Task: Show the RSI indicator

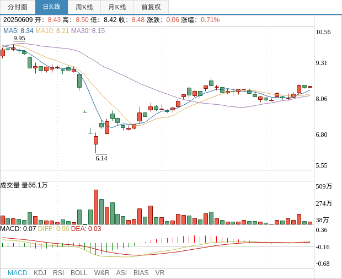Action: tap(58, 273)
